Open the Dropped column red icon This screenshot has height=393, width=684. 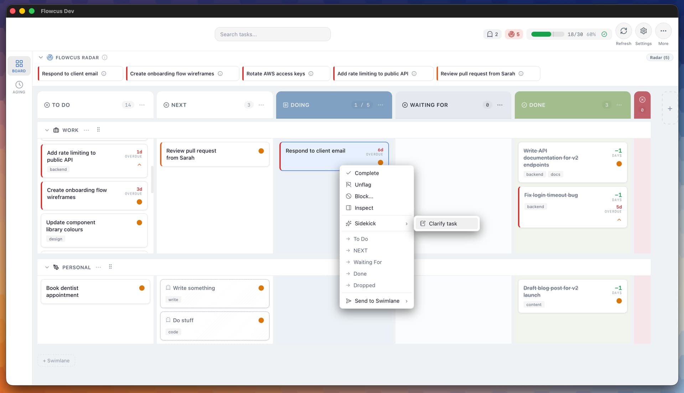642,100
